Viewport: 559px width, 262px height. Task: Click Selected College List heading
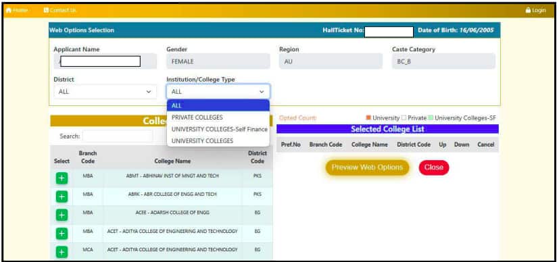[387, 129]
